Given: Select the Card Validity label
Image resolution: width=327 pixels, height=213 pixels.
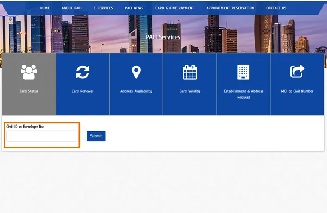Looking at the screenshot, I should click(x=190, y=91).
